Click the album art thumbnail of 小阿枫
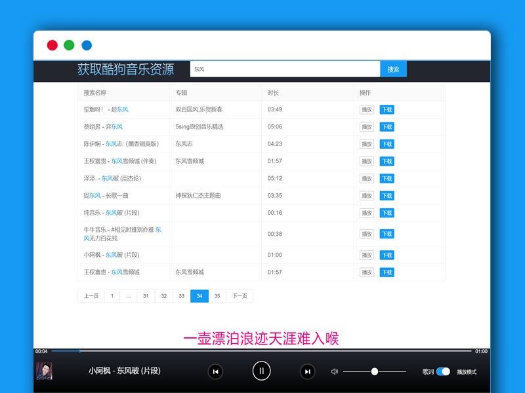 [x=45, y=371]
